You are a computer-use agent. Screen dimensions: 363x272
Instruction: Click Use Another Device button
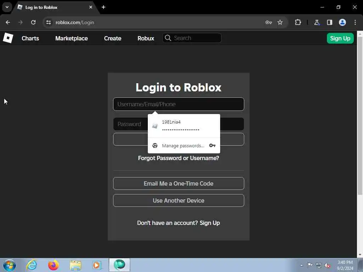click(x=179, y=200)
